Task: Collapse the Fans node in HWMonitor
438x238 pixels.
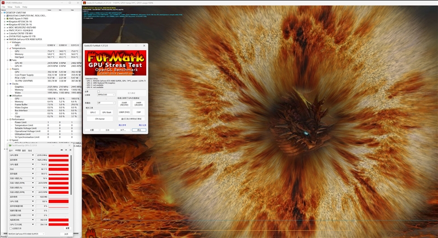Action: tap(8, 60)
